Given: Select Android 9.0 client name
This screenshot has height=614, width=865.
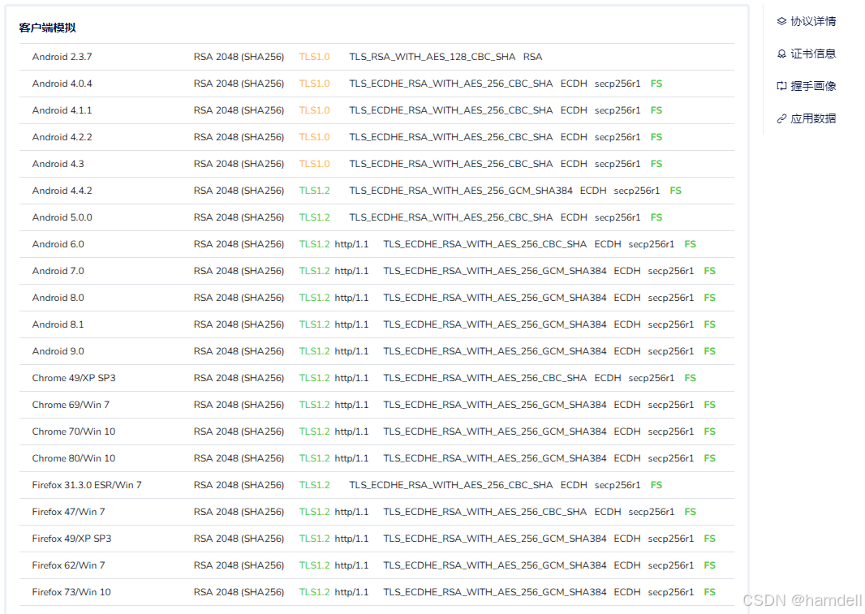Looking at the screenshot, I should (58, 351).
